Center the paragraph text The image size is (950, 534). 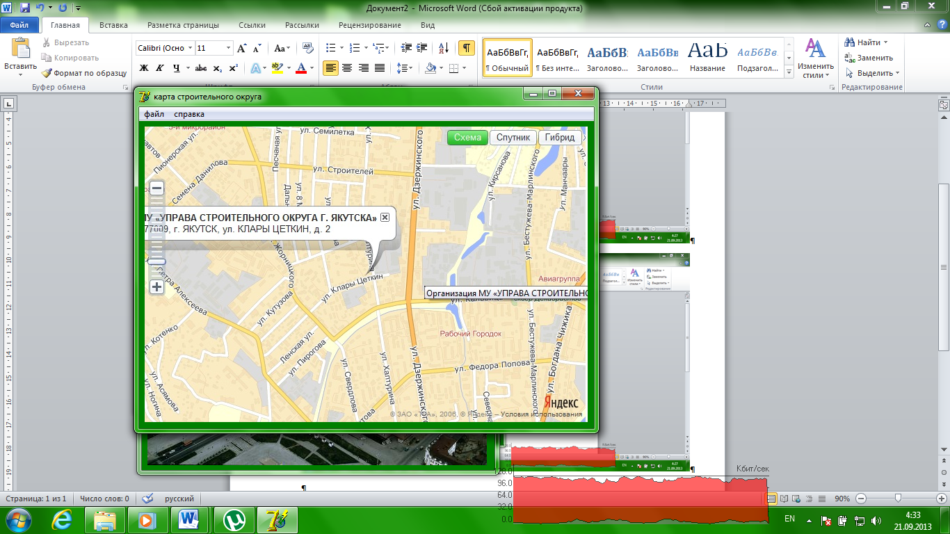click(x=346, y=68)
